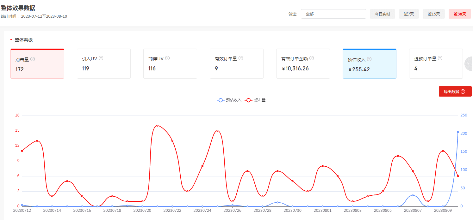
Task: Click question mark icon beside 商详UV
Action: coord(167,58)
